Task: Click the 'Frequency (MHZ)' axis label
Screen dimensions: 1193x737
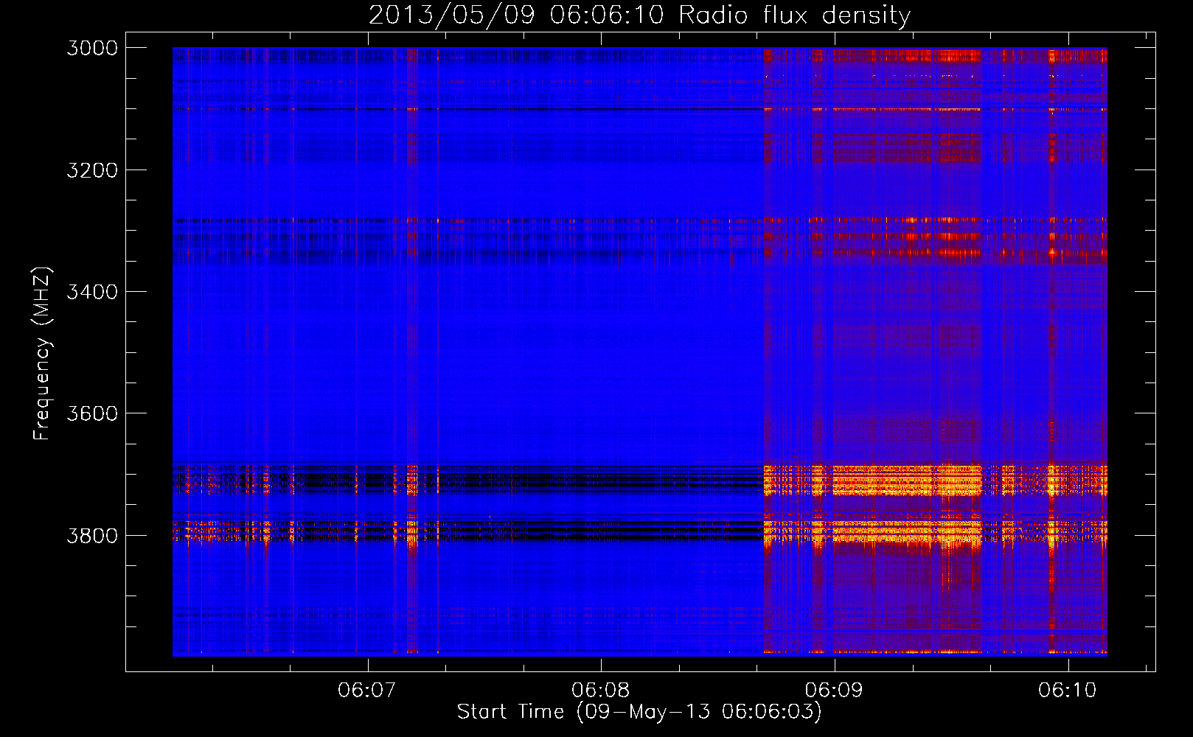Action: (42, 354)
